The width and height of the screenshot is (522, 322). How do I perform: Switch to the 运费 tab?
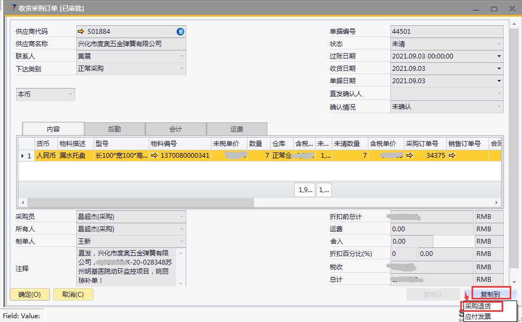pyautogui.click(x=237, y=129)
